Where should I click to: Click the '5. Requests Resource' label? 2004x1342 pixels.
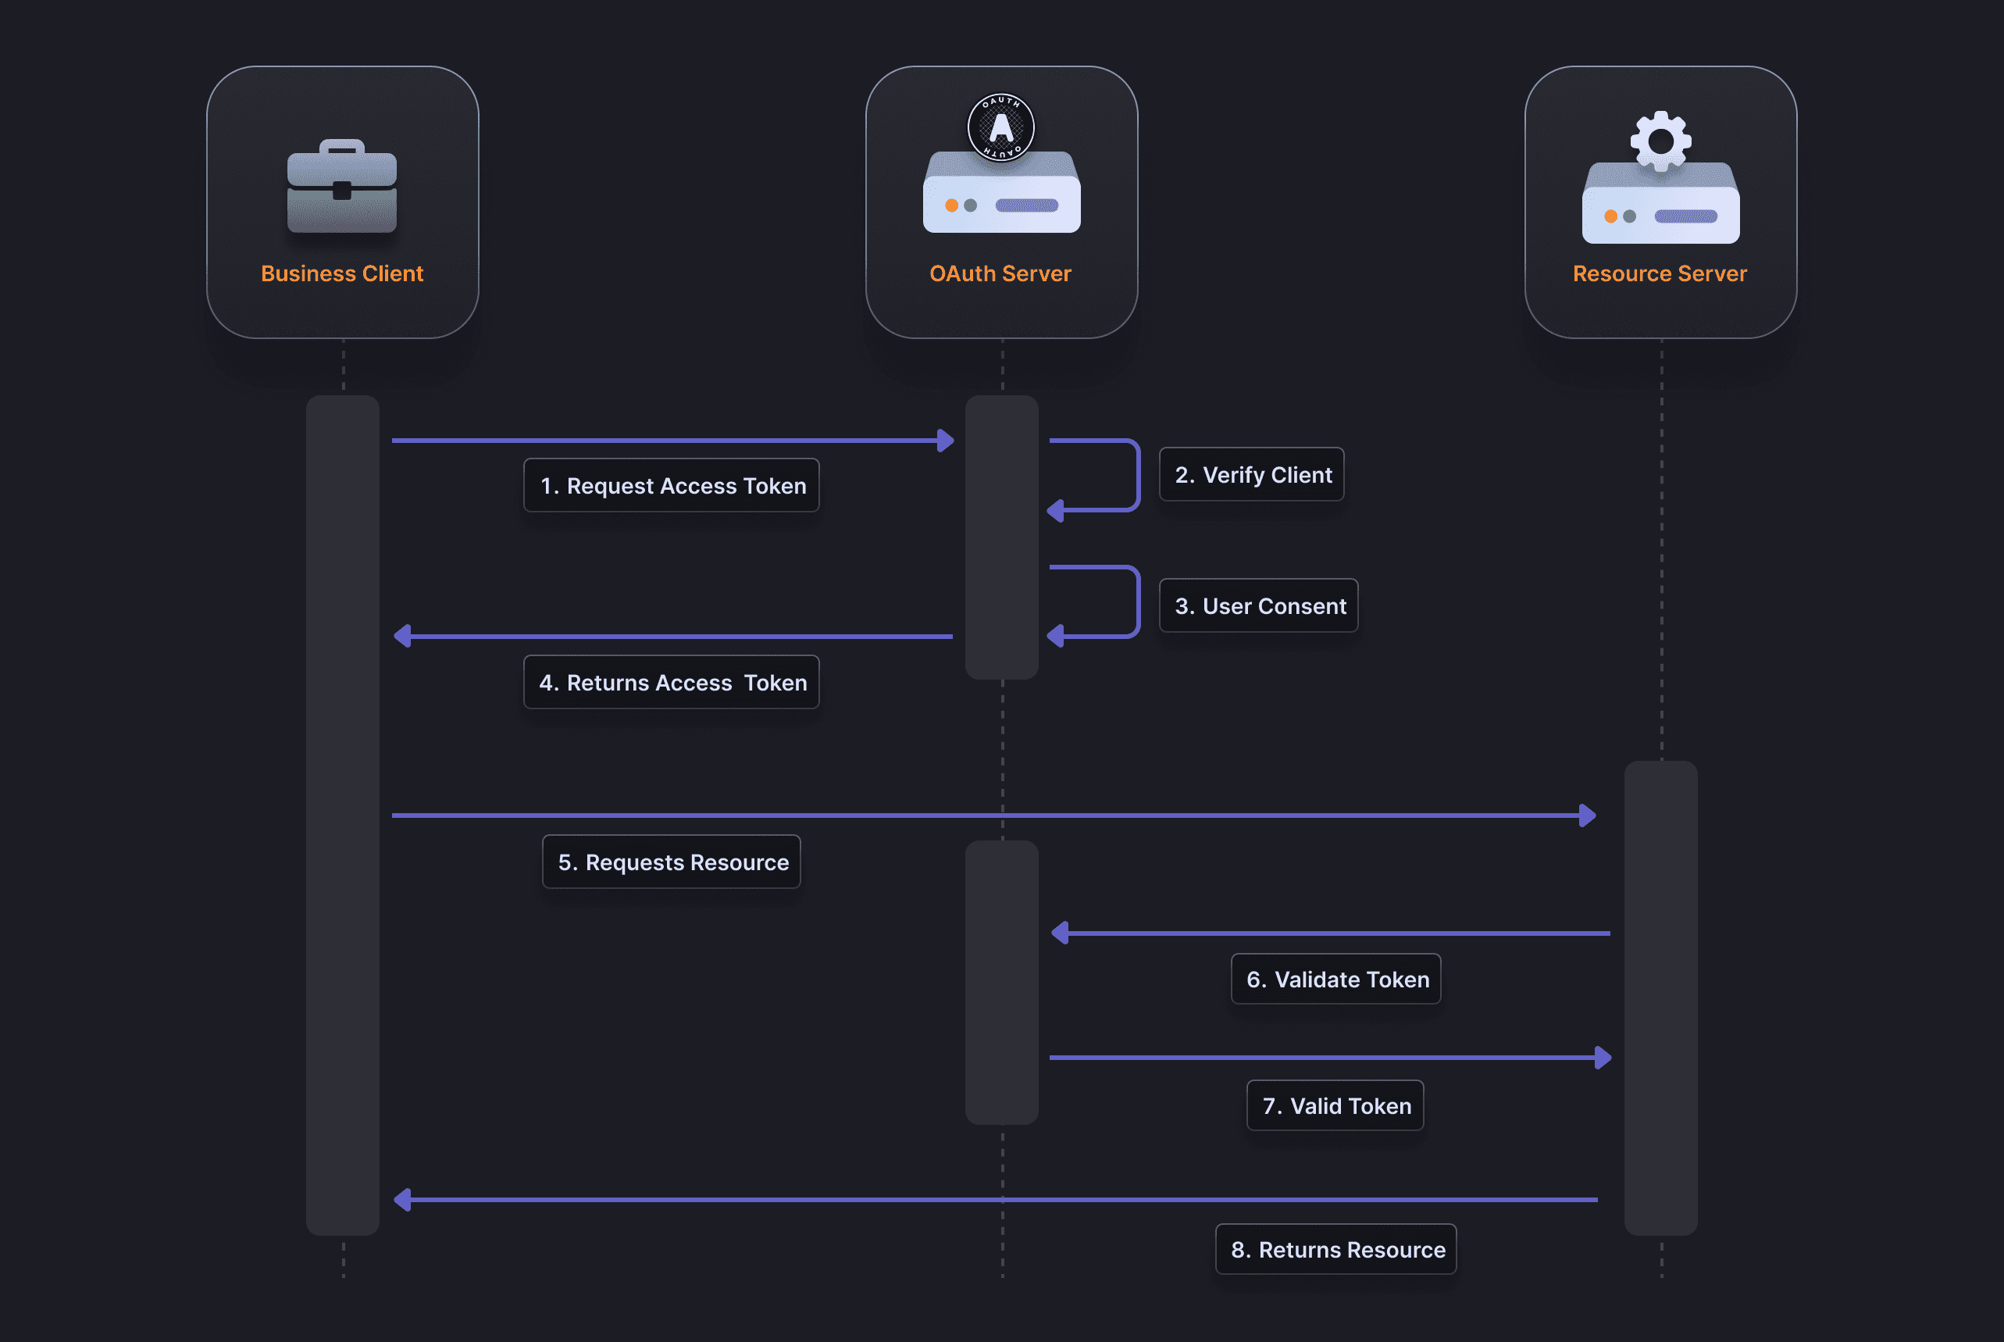[671, 862]
